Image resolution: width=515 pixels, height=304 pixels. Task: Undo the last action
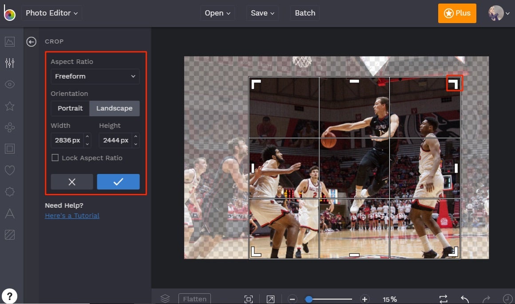464,299
